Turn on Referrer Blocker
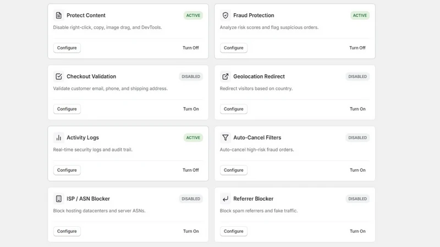This screenshot has height=247, width=440. coord(358,231)
